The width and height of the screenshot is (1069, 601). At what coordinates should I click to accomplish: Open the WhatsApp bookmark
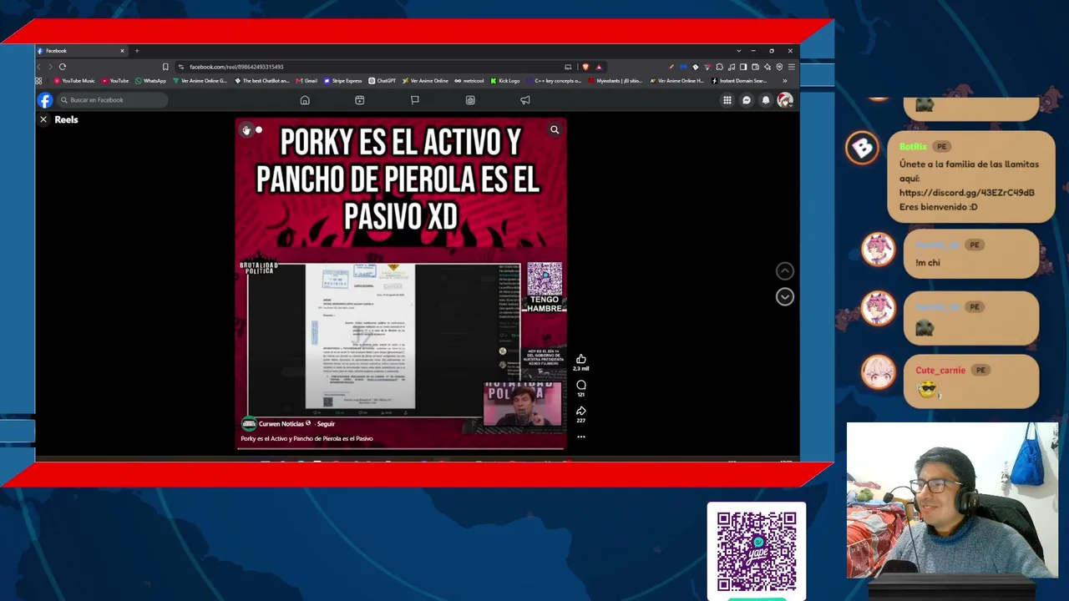(151, 81)
